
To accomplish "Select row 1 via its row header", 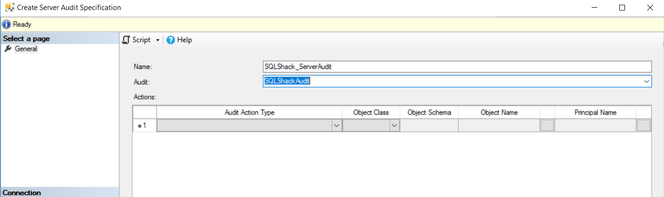I will 144,126.
